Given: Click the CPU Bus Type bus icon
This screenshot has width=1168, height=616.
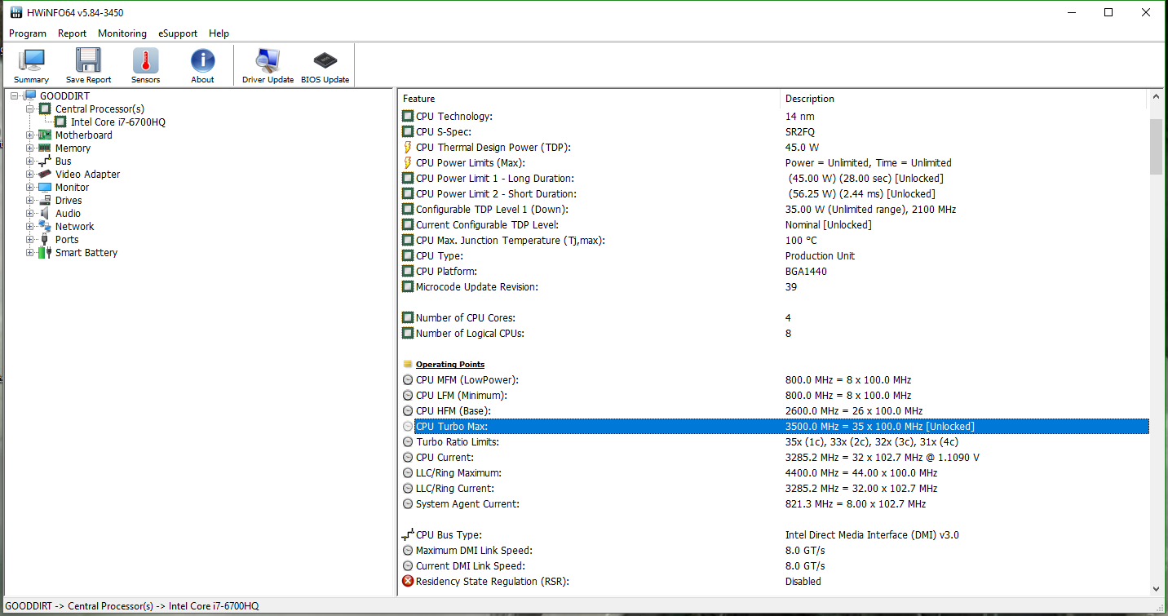Looking at the screenshot, I should [x=408, y=535].
